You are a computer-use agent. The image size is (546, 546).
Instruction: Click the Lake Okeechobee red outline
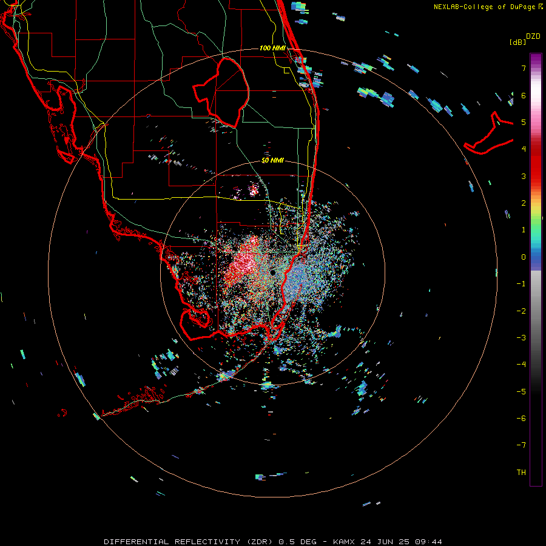click(x=221, y=92)
